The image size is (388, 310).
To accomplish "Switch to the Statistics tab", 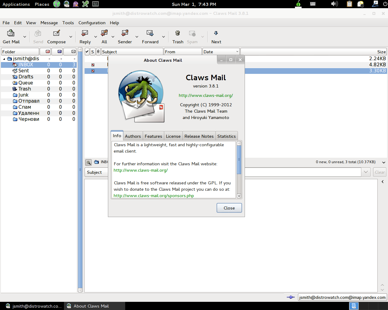I will click(226, 136).
